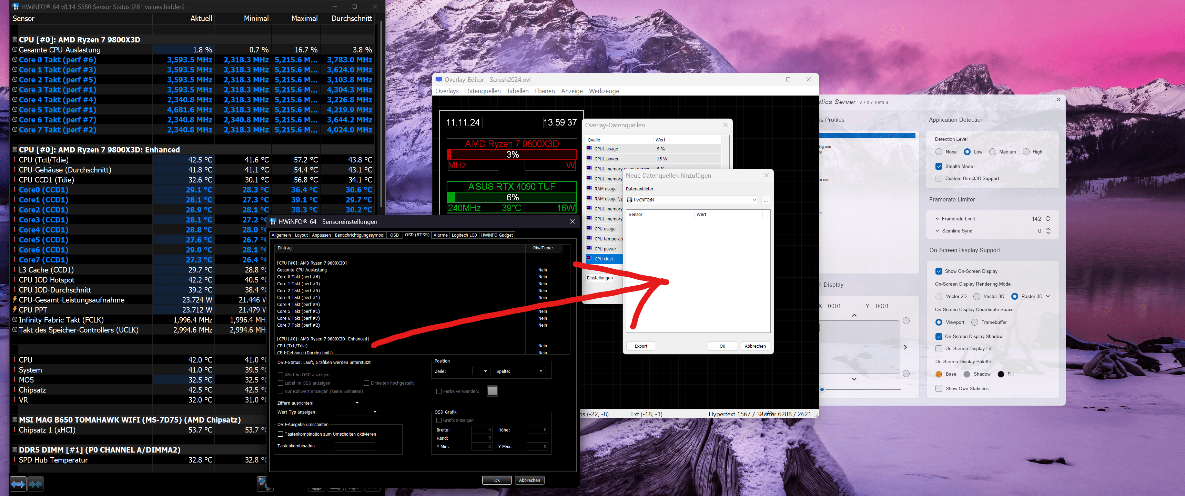This screenshot has width=1185, height=496.
Task: Enable the Stealth Mode checkbox
Action: pos(939,166)
